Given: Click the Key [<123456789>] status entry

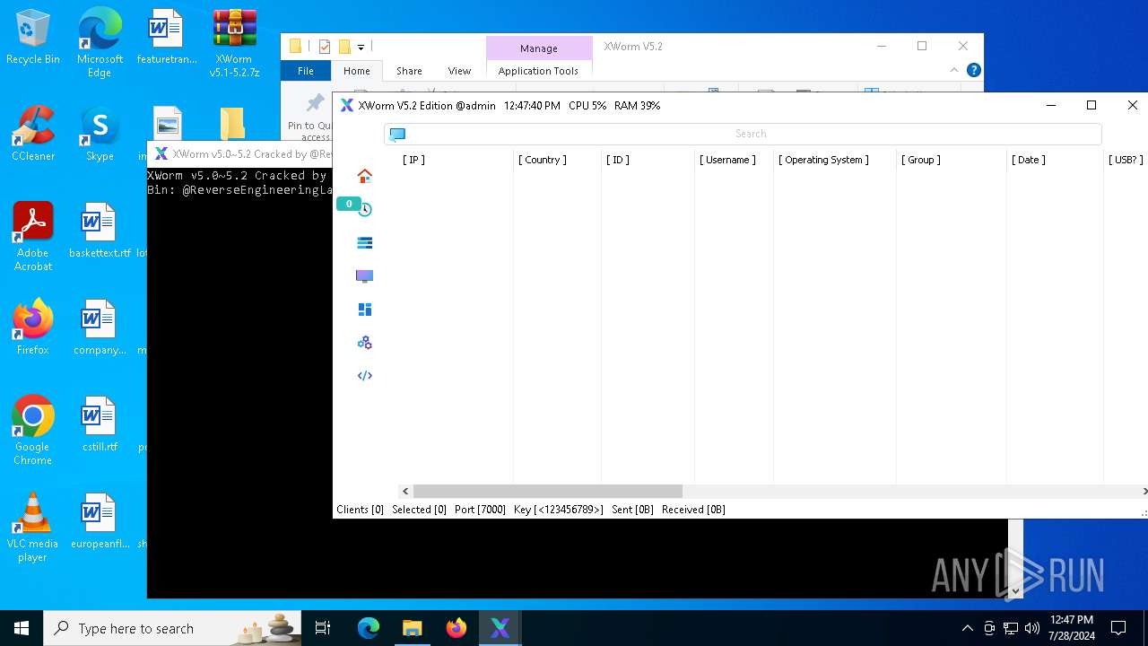Looking at the screenshot, I should click(x=558, y=509).
